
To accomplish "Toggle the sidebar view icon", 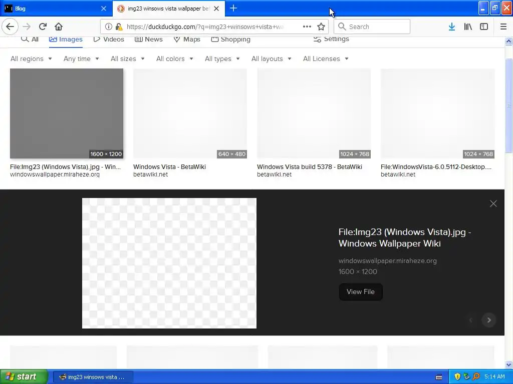I will tap(484, 27).
